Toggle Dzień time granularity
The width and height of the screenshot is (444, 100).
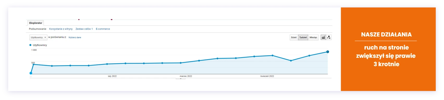tap(294, 37)
